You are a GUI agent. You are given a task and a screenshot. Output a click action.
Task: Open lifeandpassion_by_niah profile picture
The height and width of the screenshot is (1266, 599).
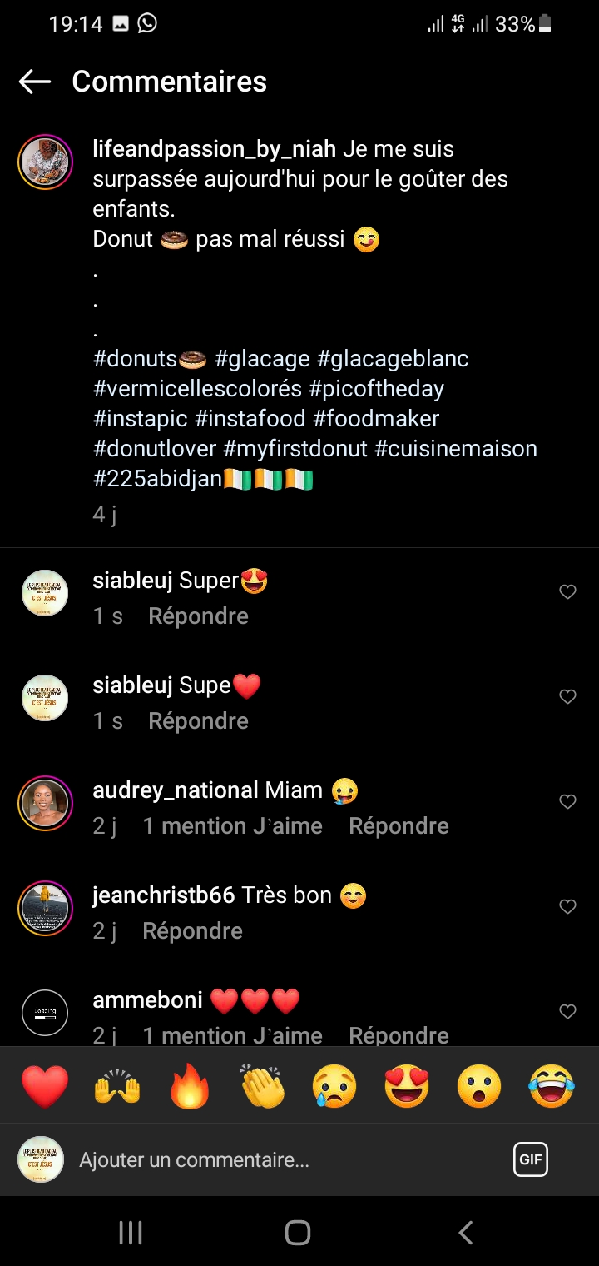[45, 162]
